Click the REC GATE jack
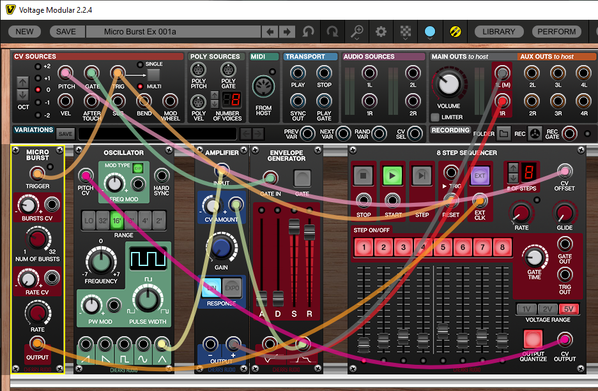This screenshot has height=391, width=598. point(569,134)
